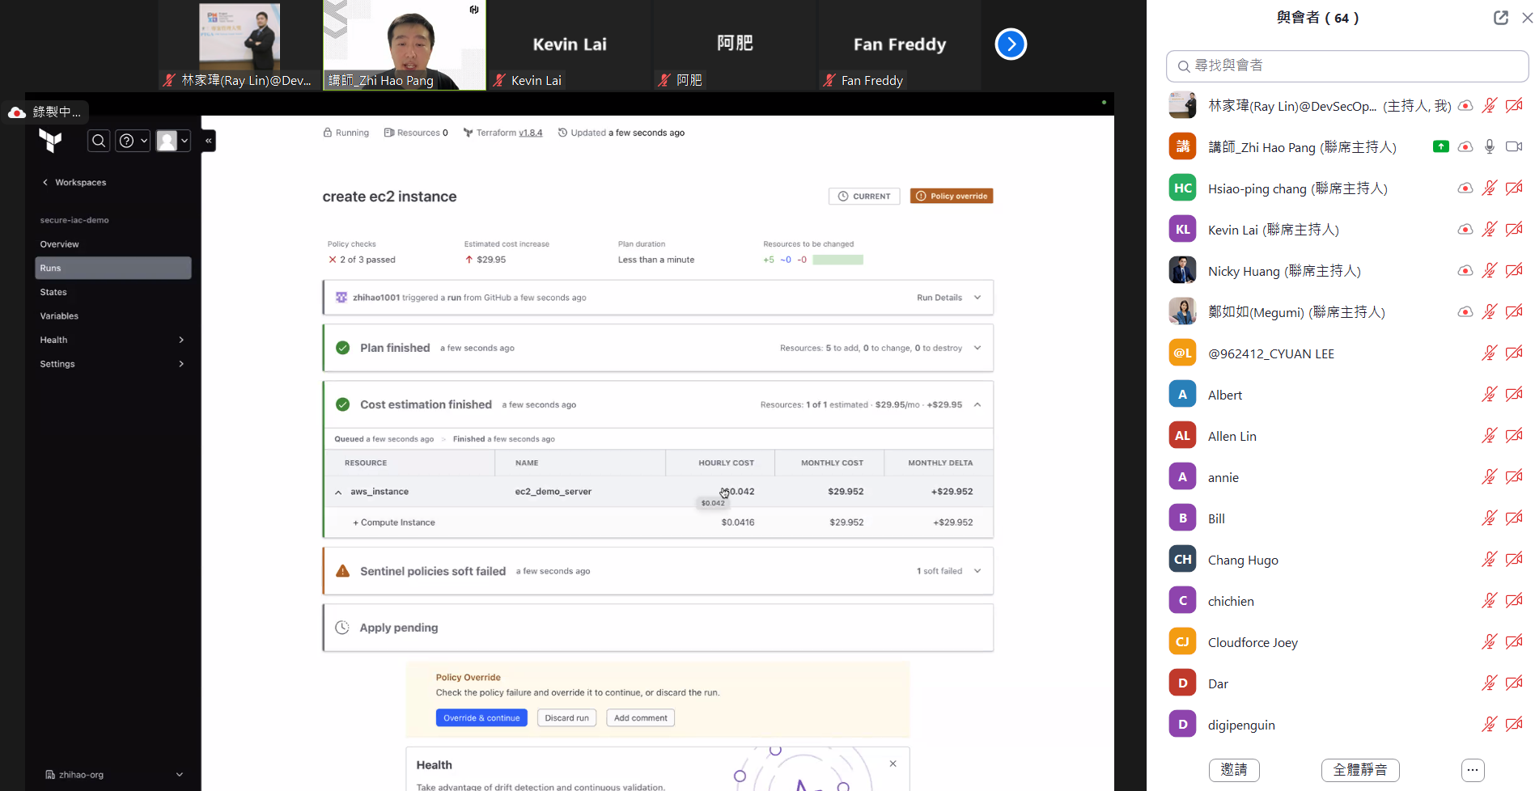Screen dimensions: 1535x791
Task: Click the Terraform logo home icon
Action: [x=50, y=141]
